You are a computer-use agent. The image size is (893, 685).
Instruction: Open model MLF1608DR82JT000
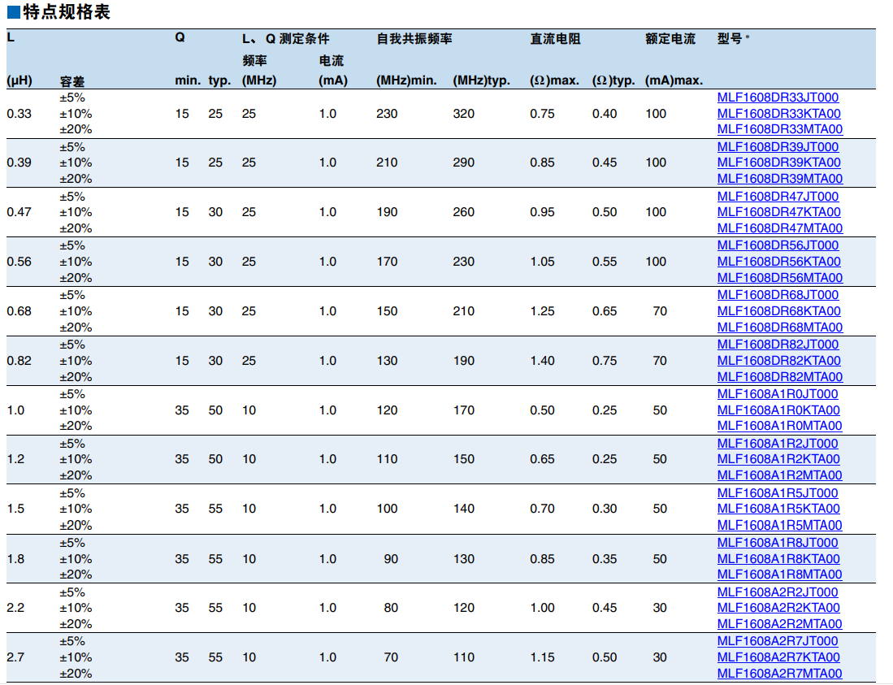pos(778,345)
